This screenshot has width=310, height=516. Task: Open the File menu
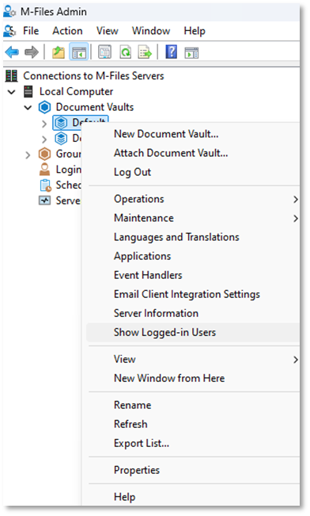click(x=31, y=31)
